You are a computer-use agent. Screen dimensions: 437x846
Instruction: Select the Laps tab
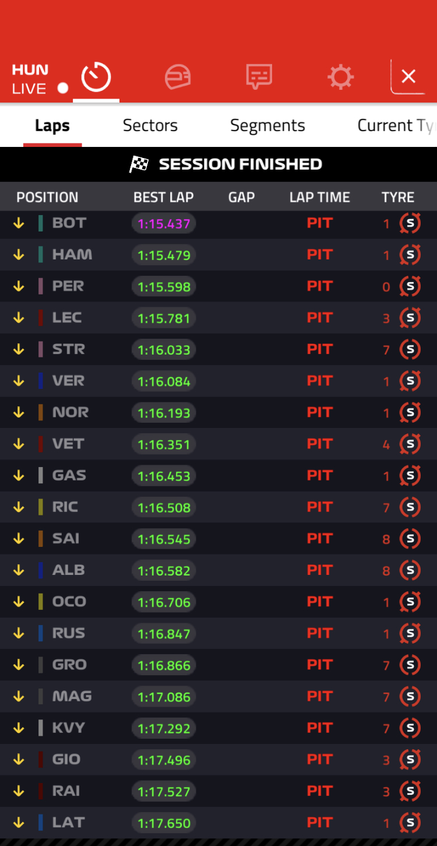point(52,125)
